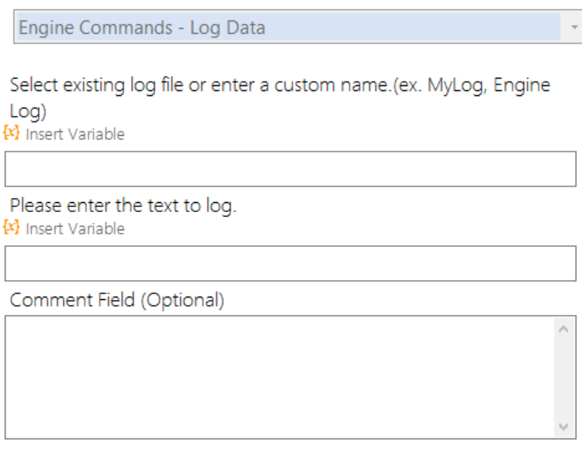The image size is (582, 454).
Task: Open the command selector dropdown arrow
Action: click(574, 27)
